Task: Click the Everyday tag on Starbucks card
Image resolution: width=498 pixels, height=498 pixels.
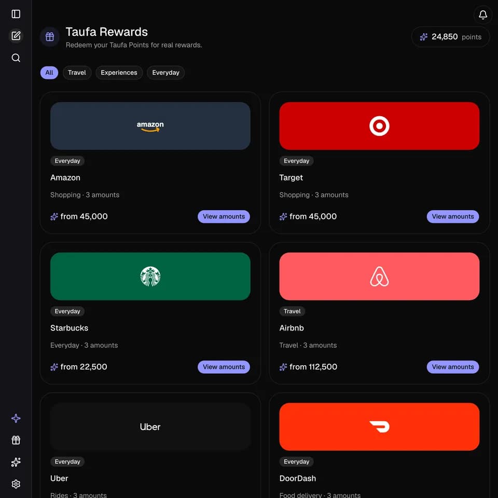Action: [x=67, y=311]
